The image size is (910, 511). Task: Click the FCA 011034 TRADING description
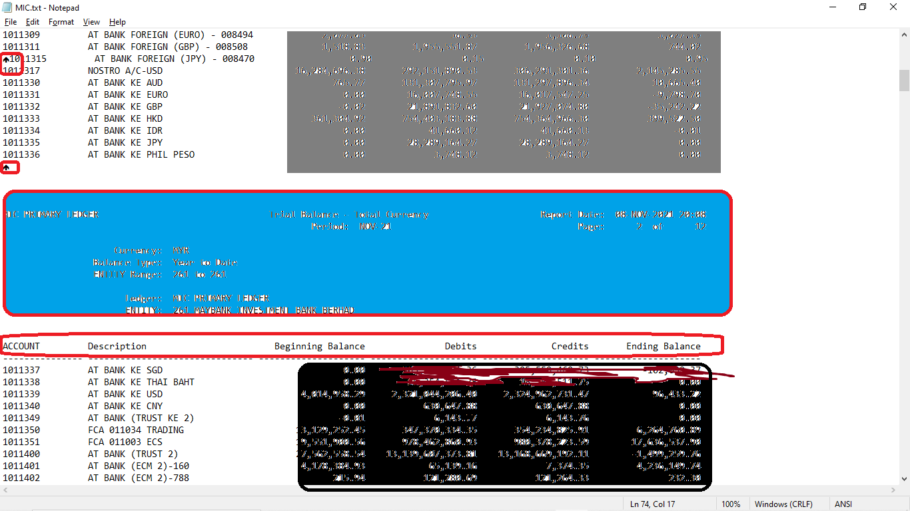coord(136,430)
